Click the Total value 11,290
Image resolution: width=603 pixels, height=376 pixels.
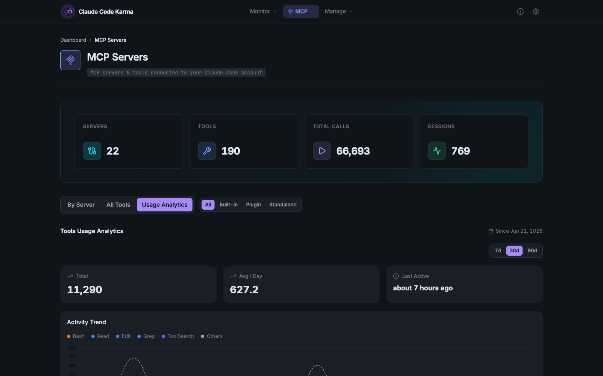coord(85,290)
